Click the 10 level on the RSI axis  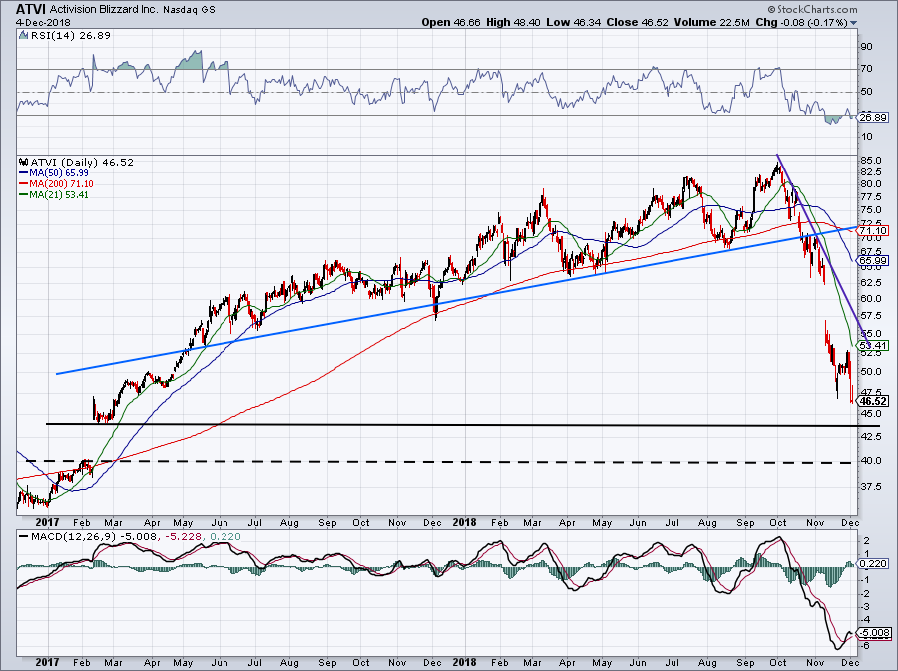[867, 137]
